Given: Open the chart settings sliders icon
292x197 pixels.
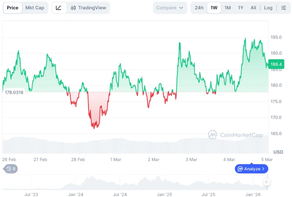Looking at the screenshot, I should point(283,8).
